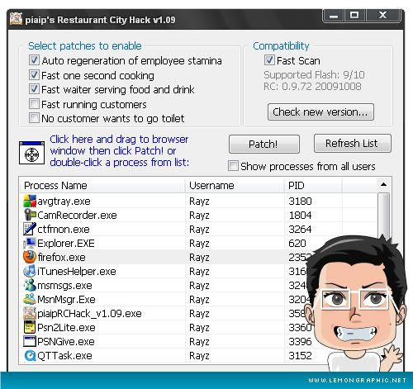The image size is (413, 389).
Task: Click the PSNGive.exe window icon
Action: point(30,341)
